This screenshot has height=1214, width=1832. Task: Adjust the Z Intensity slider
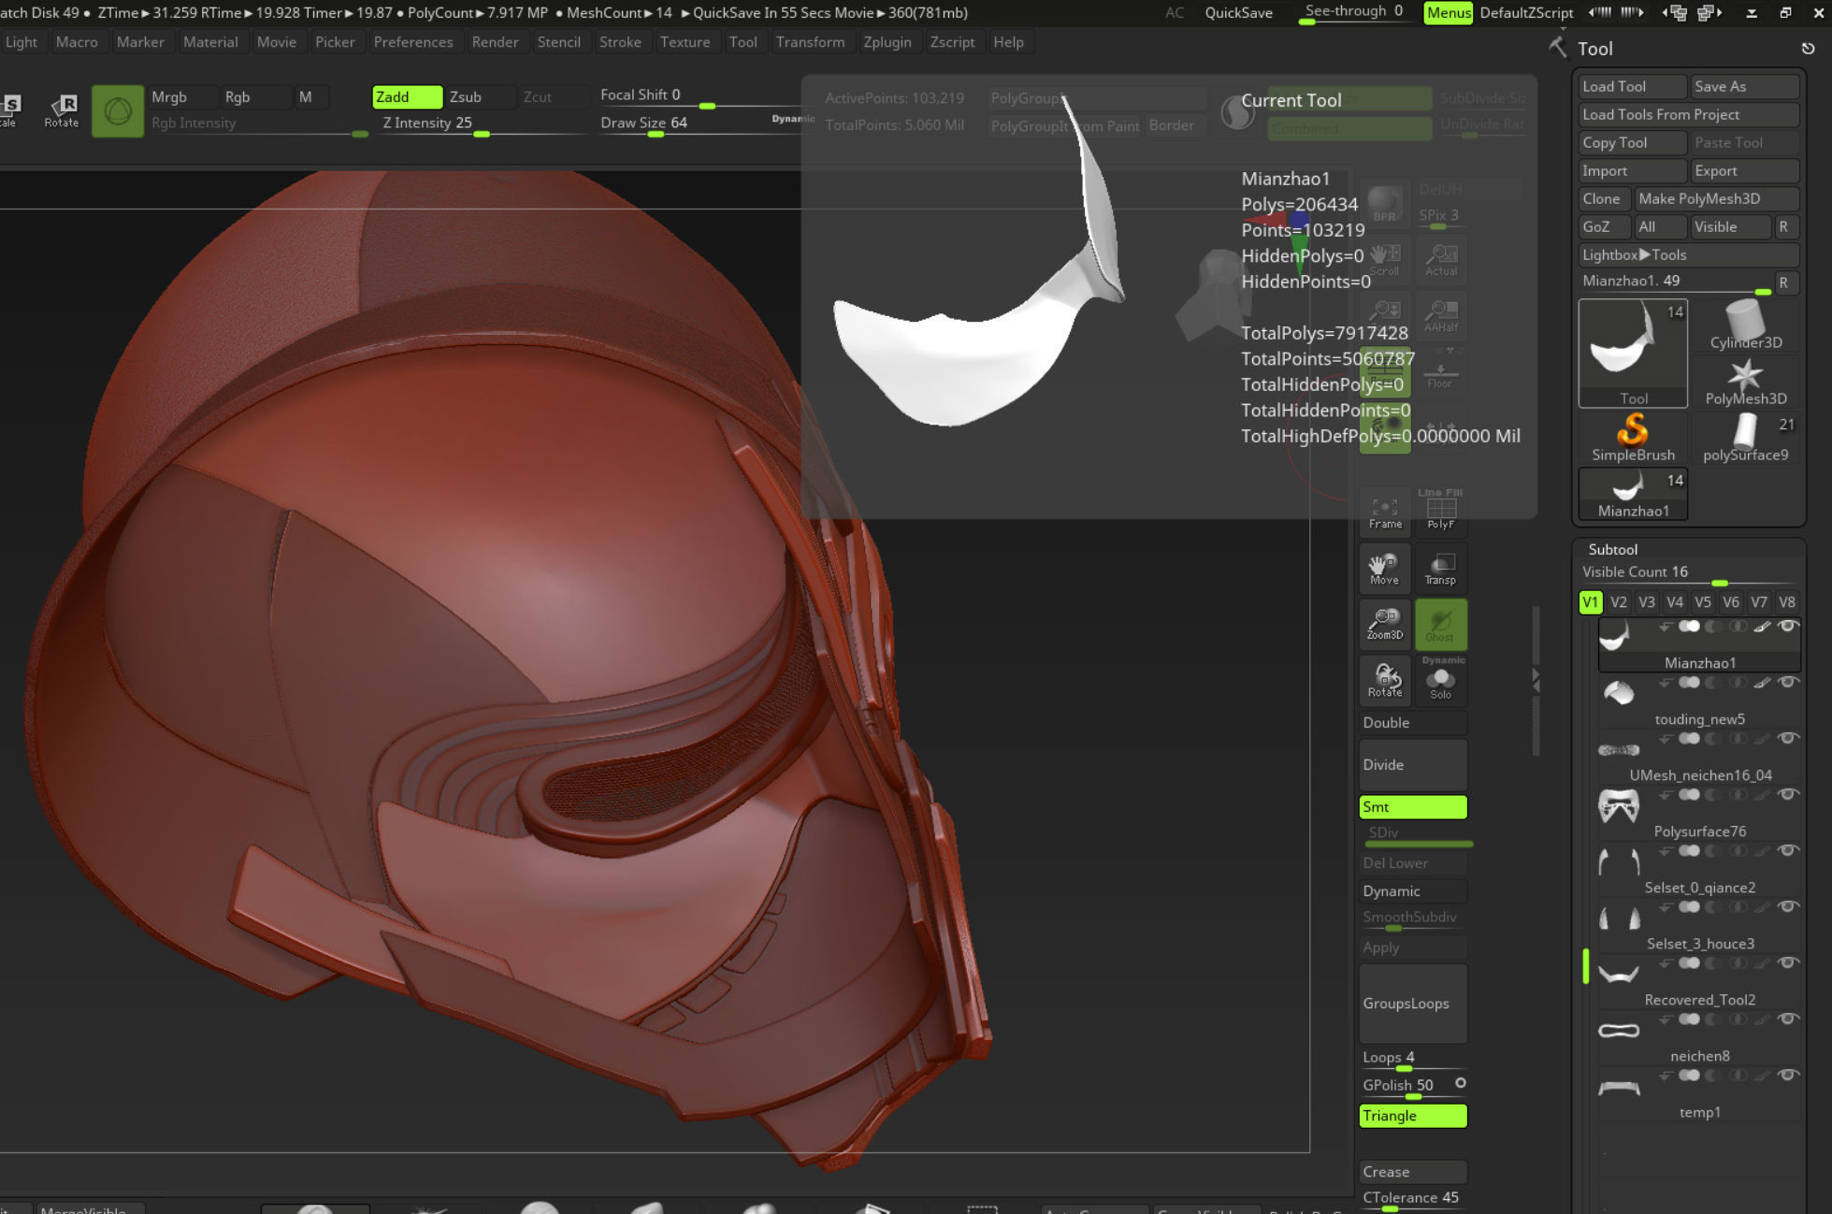pyautogui.click(x=479, y=123)
